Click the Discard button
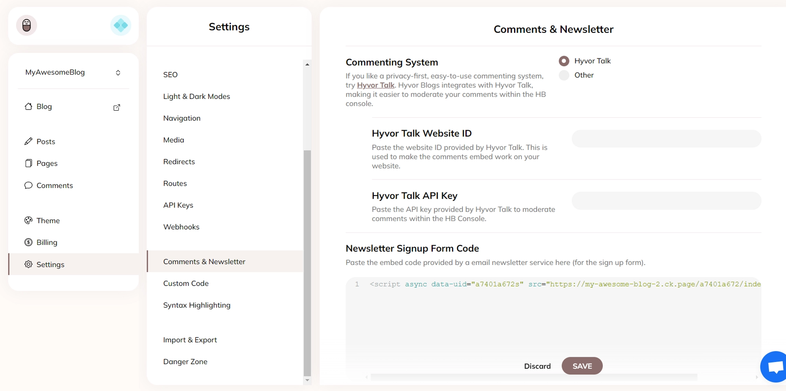Screen dimensions: 786x391 [x=537, y=366]
